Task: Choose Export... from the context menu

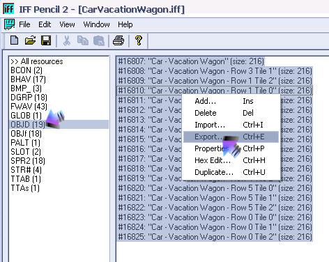Action: tap(231, 137)
